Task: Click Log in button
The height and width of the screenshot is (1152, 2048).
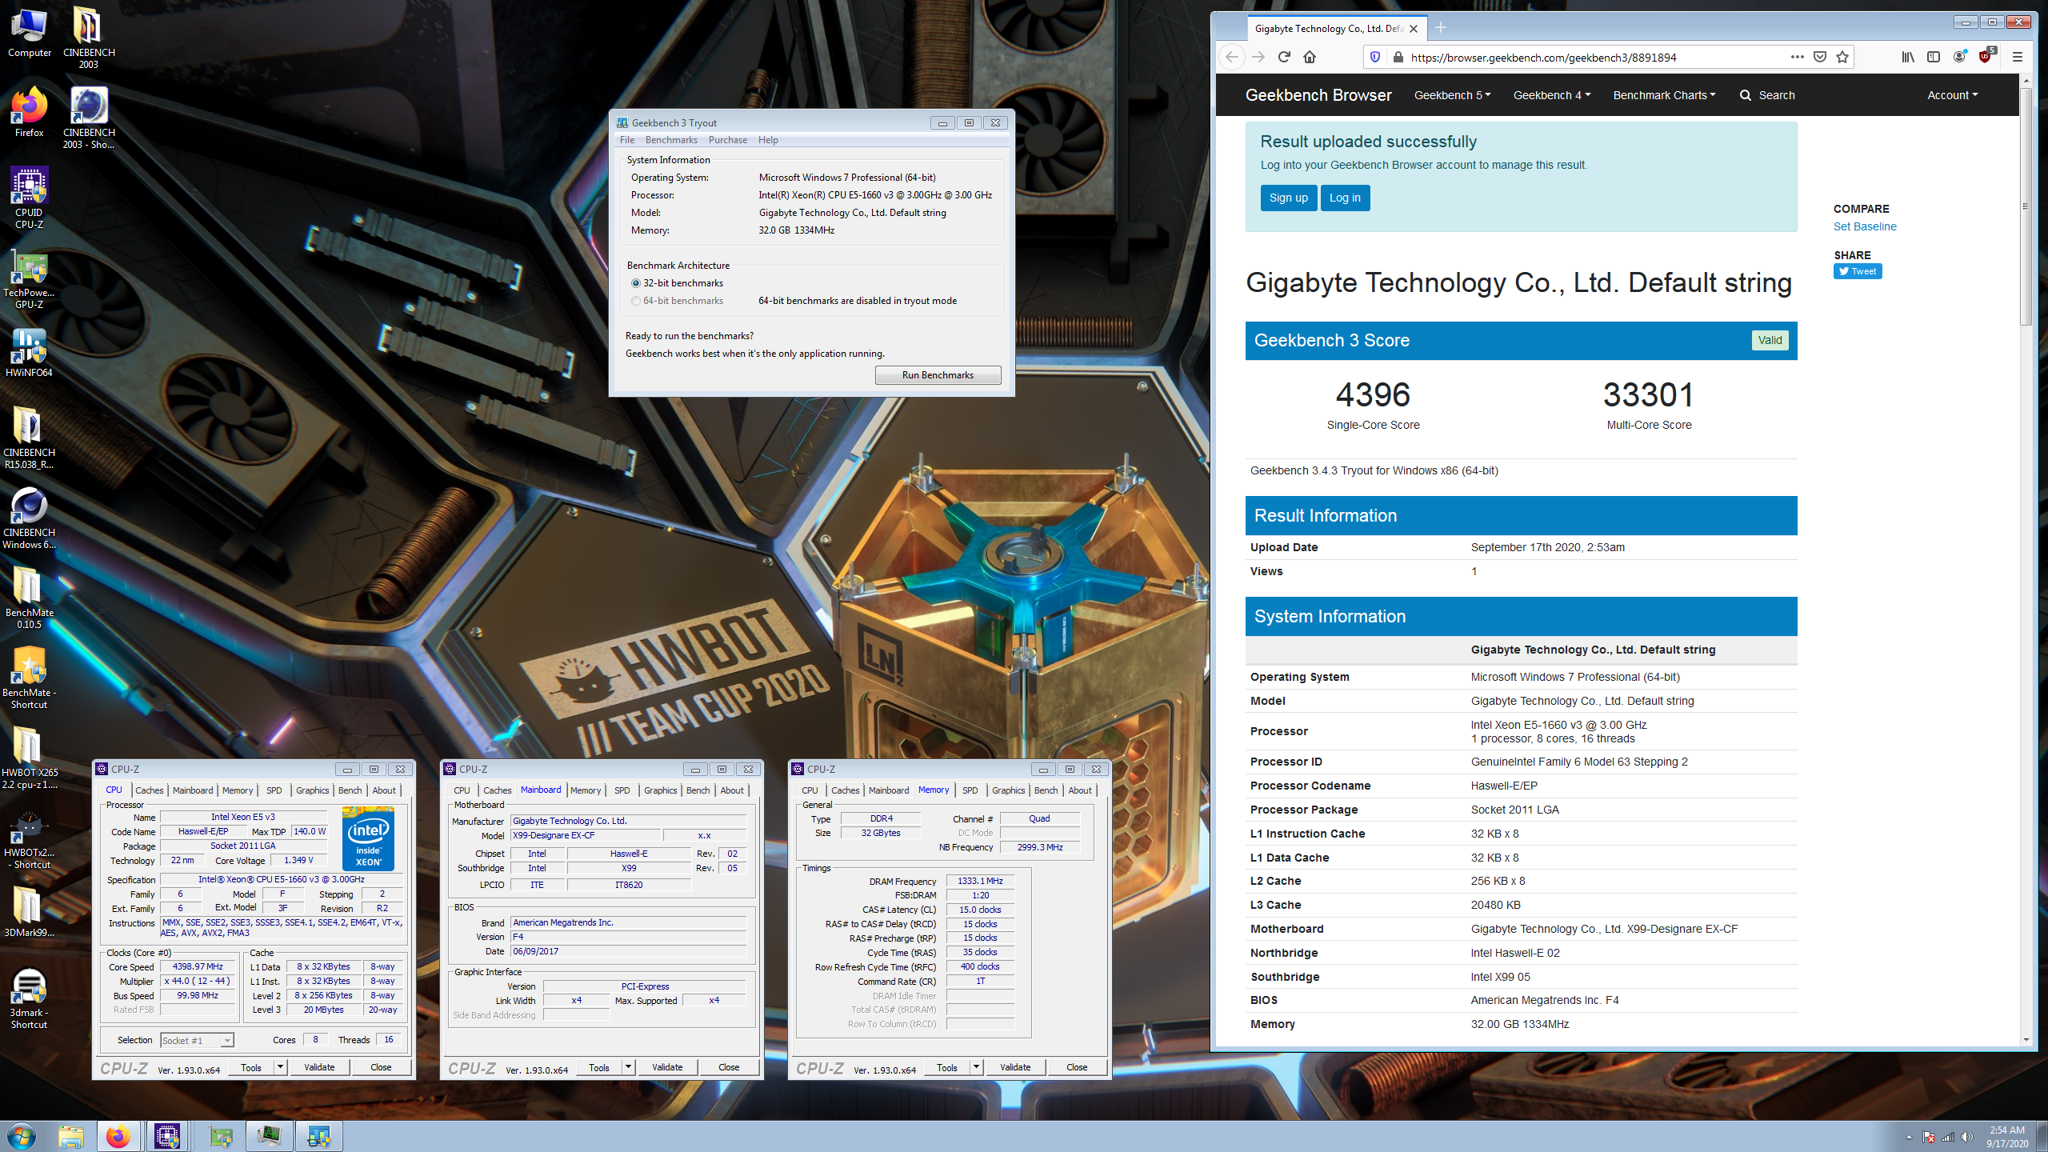Action: pos(1345,198)
